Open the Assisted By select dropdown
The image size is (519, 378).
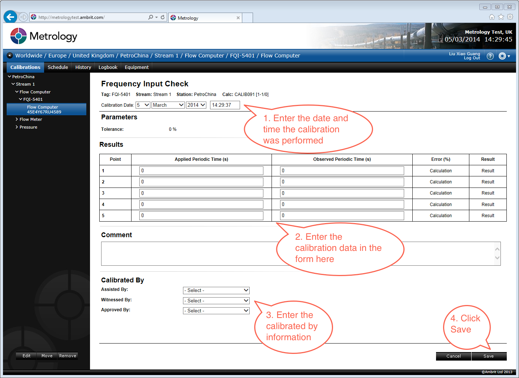216,290
